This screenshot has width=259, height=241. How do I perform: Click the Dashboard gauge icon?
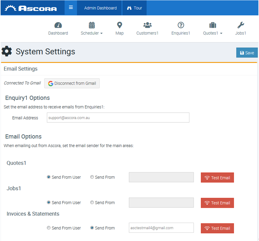tap(58, 25)
